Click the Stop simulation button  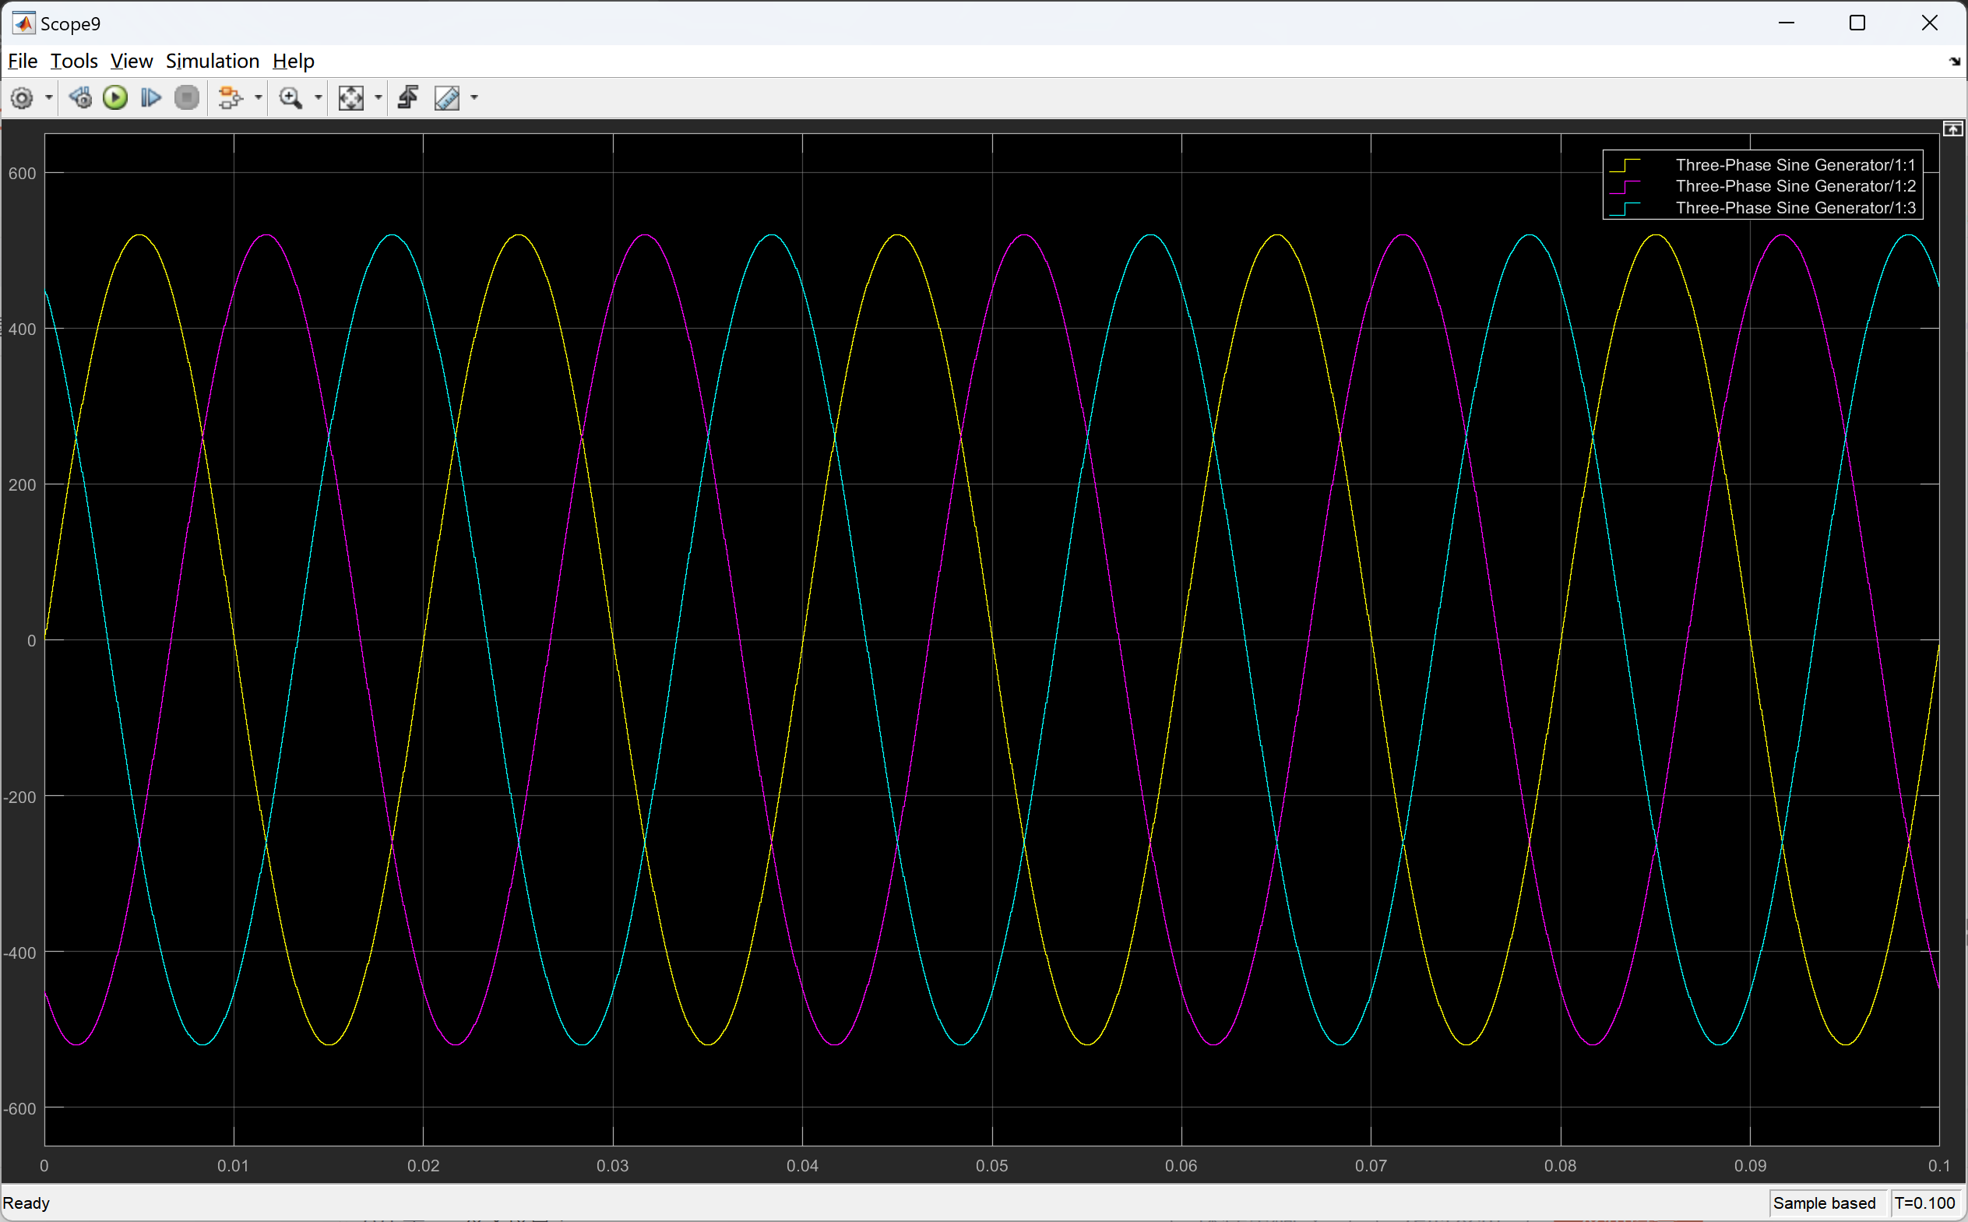[x=187, y=98]
